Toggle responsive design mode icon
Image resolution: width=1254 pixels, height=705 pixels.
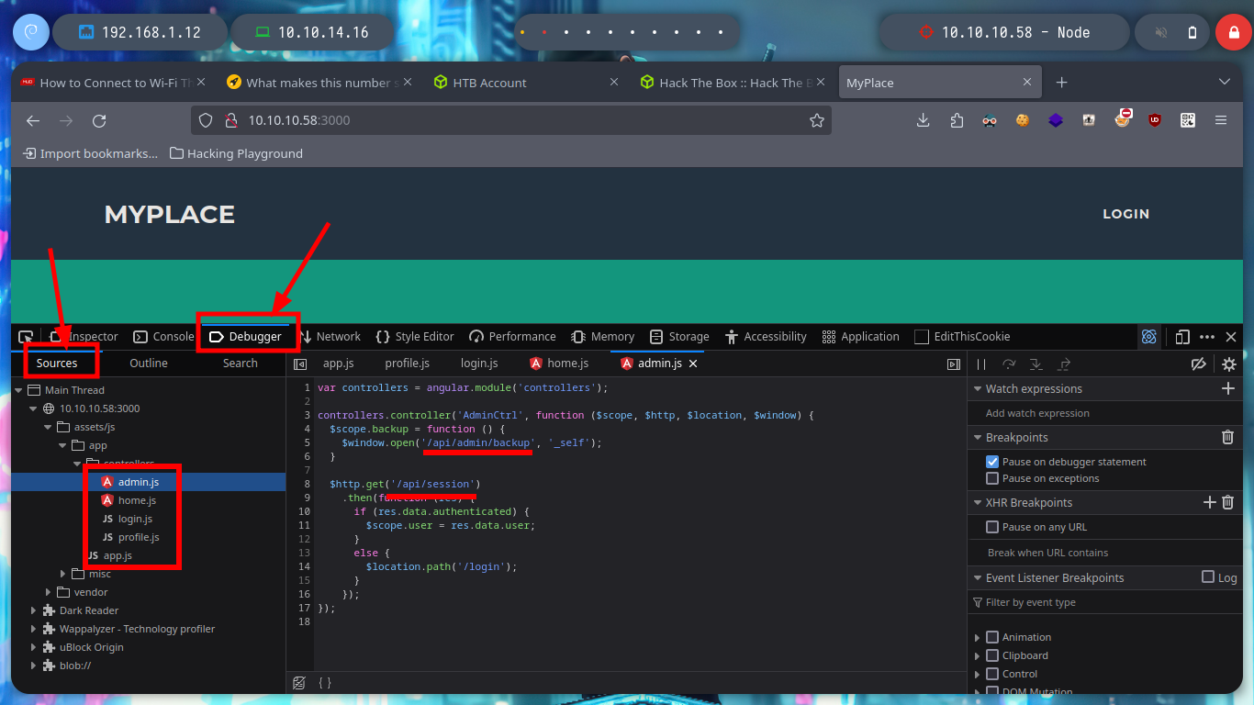coord(1182,337)
